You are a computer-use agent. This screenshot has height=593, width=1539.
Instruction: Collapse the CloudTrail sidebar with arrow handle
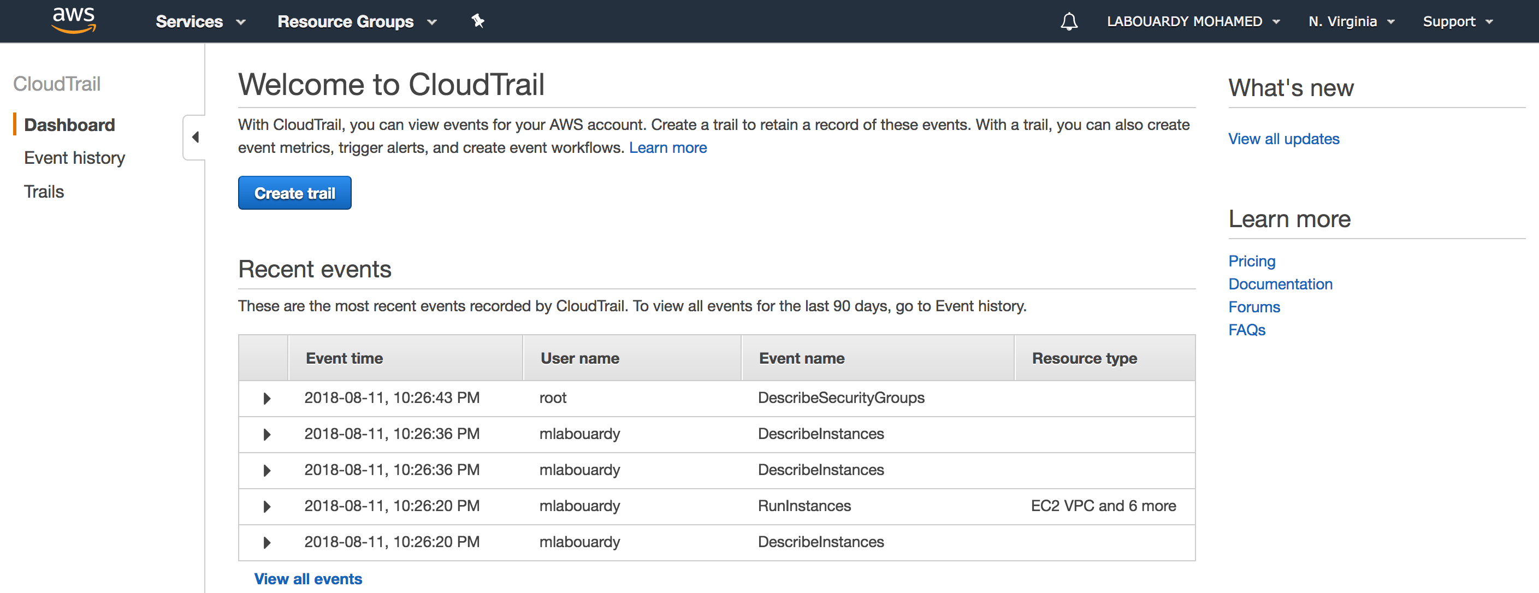point(195,138)
